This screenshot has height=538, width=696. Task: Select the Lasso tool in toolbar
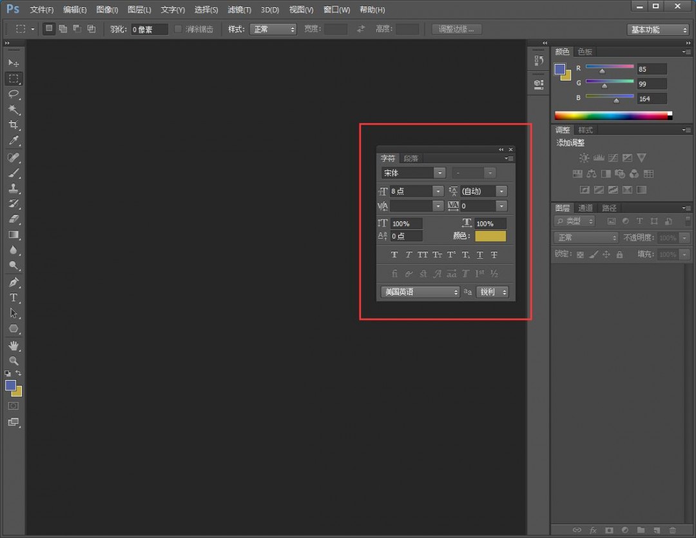(x=14, y=94)
